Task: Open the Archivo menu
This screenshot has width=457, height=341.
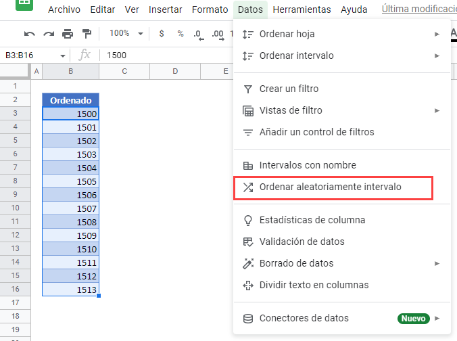Action: click(x=64, y=9)
